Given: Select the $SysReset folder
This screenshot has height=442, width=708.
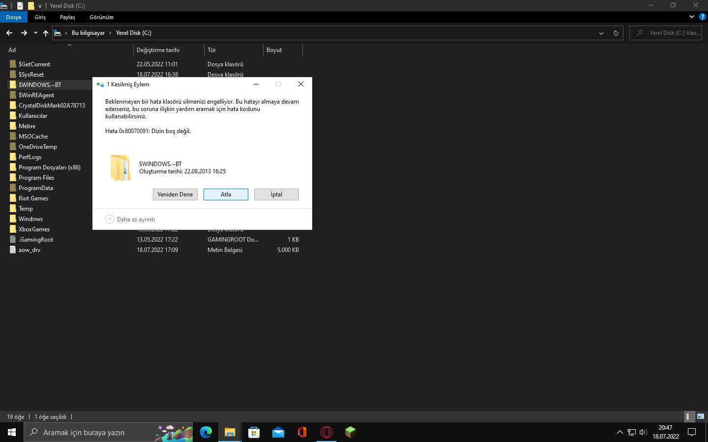Looking at the screenshot, I should pos(31,75).
